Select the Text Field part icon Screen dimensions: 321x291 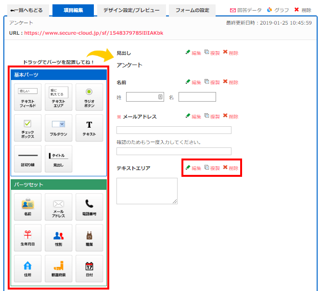click(28, 97)
